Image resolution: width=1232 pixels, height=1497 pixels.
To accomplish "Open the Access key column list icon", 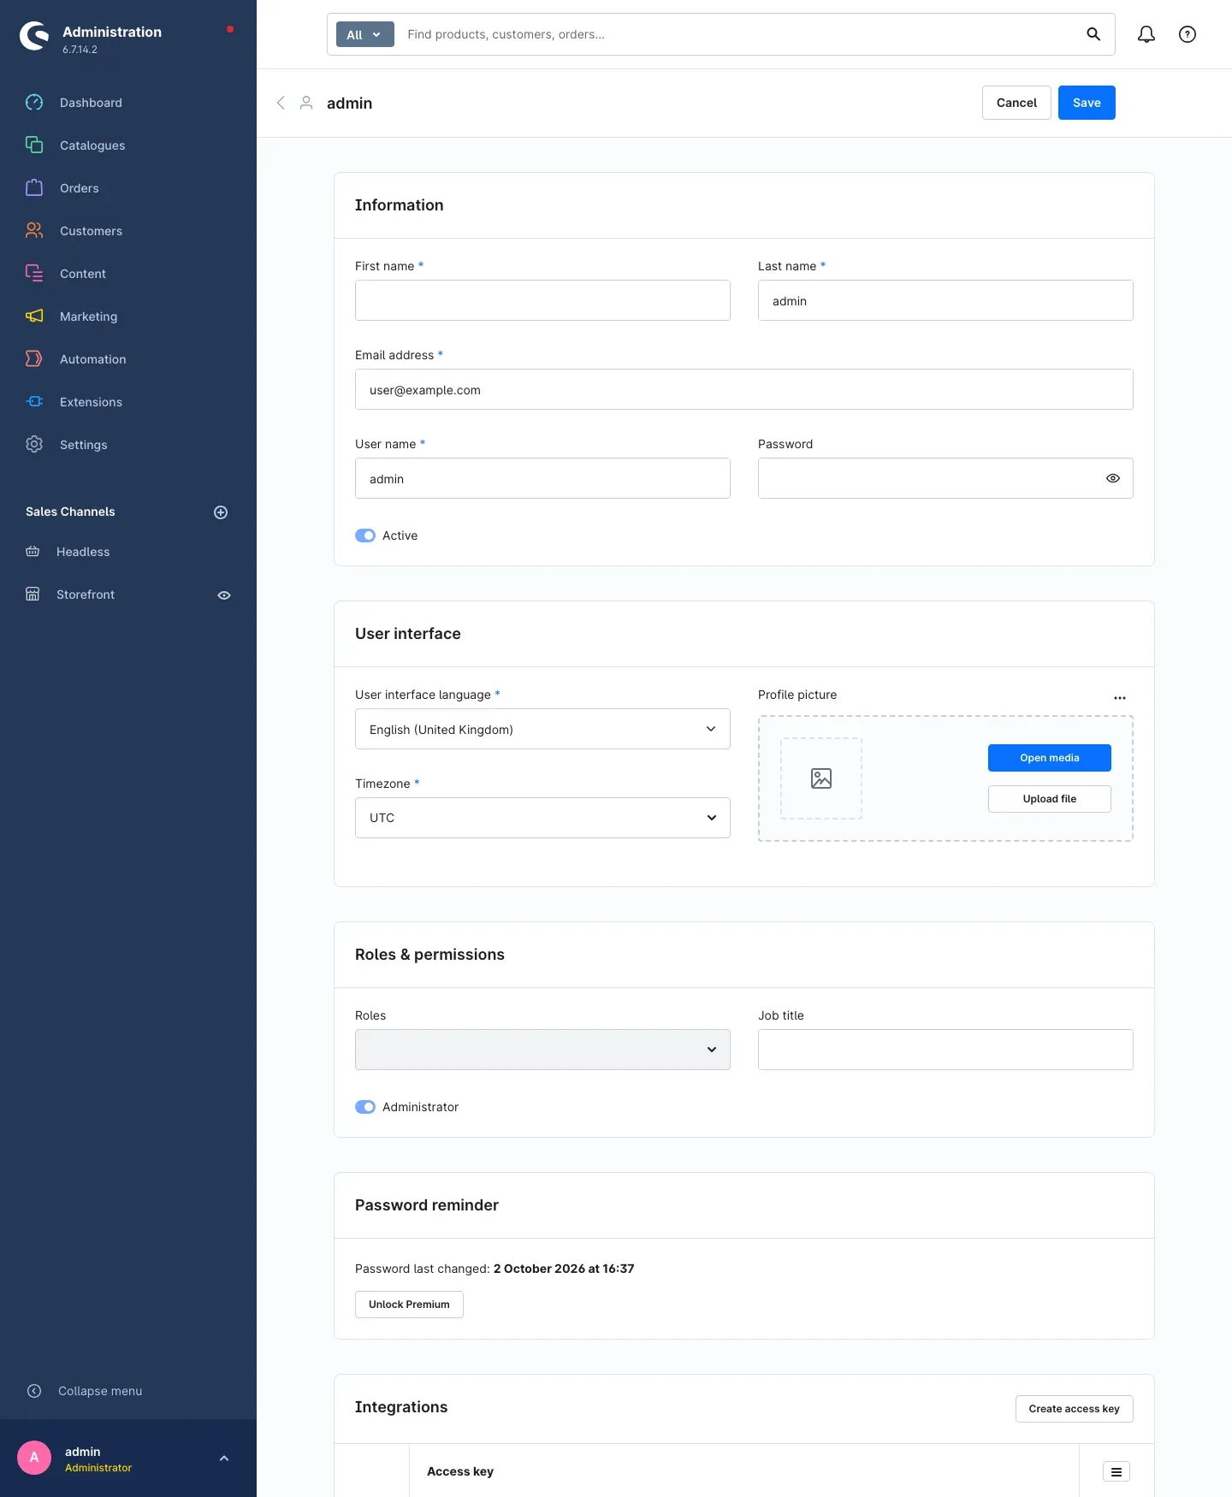I will [x=1116, y=1471].
